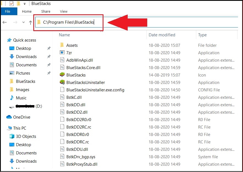Open the second Desktop entry under This PC
The image size is (243, 172).
pyautogui.click(x=23, y=144)
